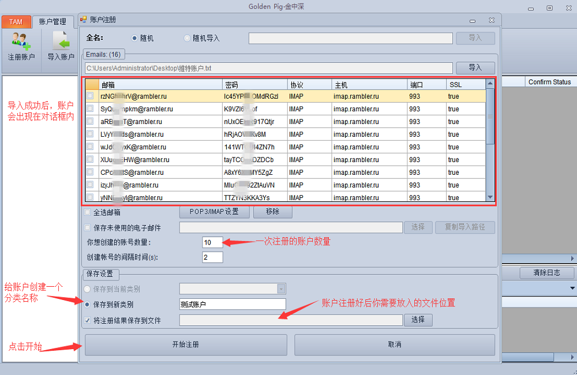Click main window upper horizontal scroll right arrow
Image resolution: width=577 pixels, height=375 pixels.
pos(572,258)
